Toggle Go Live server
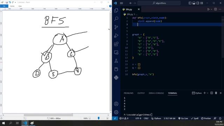The height and width of the screenshot is (126, 224). (x=183, y=118)
